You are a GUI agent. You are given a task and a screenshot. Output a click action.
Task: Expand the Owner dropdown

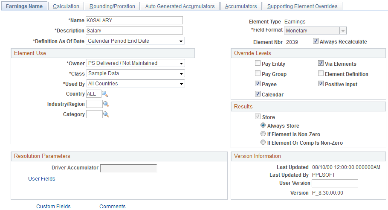click(135, 63)
